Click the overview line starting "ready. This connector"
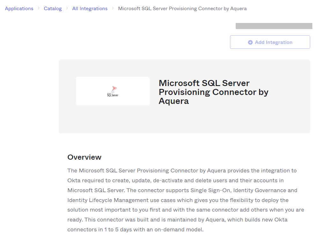Screen dimensions: 320x239 point(177,220)
